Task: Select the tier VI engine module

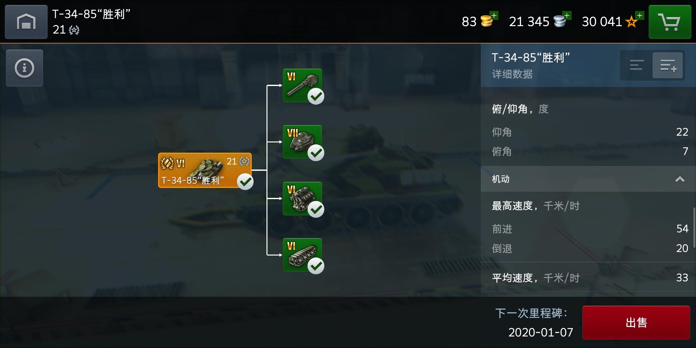Action: tap(302, 198)
